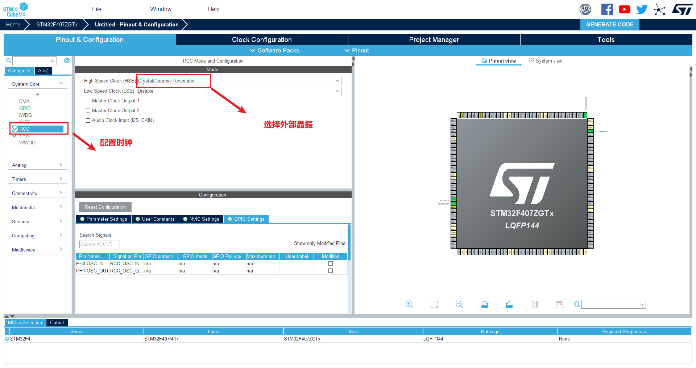Click the Pinout view chip icon
Viewport: 696px width, 368px height.
(485, 61)
